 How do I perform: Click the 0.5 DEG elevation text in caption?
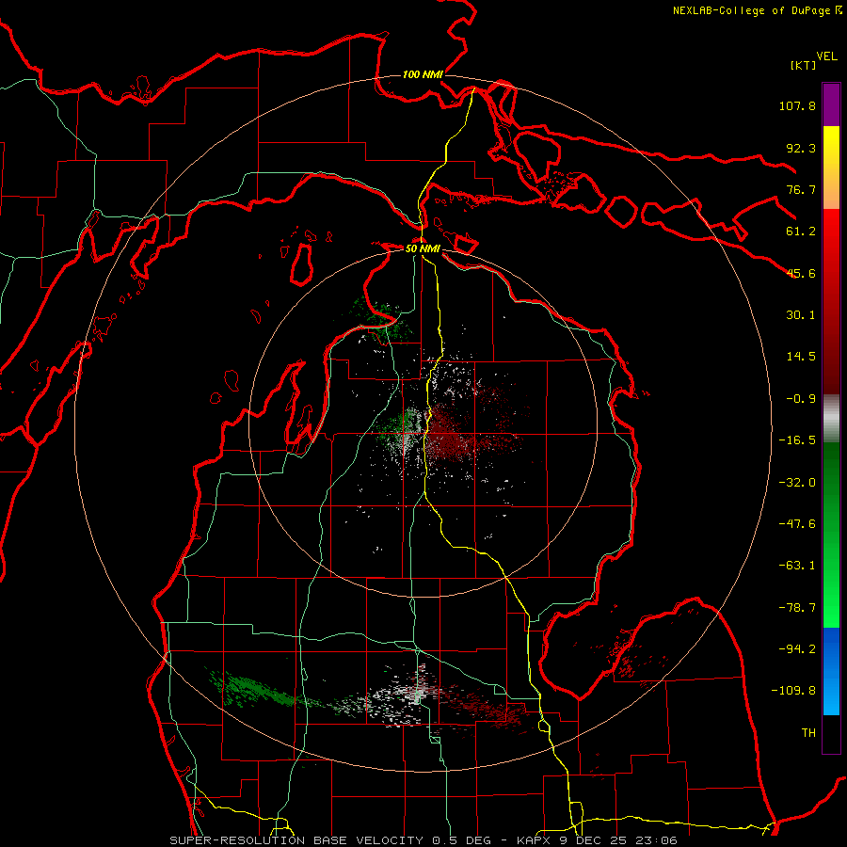point(461,840)
